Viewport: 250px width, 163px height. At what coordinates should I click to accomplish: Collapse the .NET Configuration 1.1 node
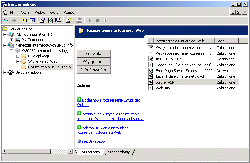point(5,34)
